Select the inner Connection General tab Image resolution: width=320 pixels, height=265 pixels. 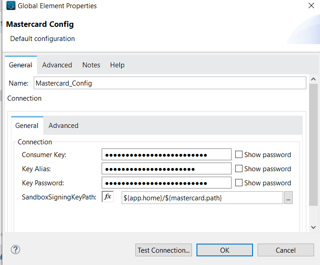coord(27,126)
